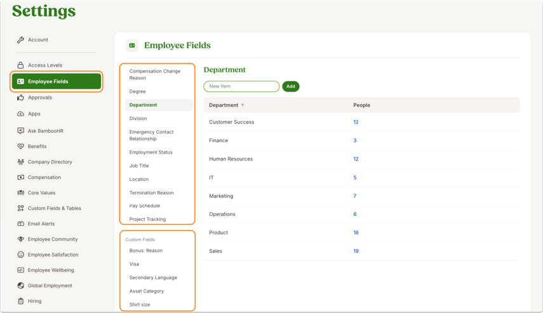Click the Approvals thumbs-up icon
This screenshot has height=313, width=543.
pos(21,98)
